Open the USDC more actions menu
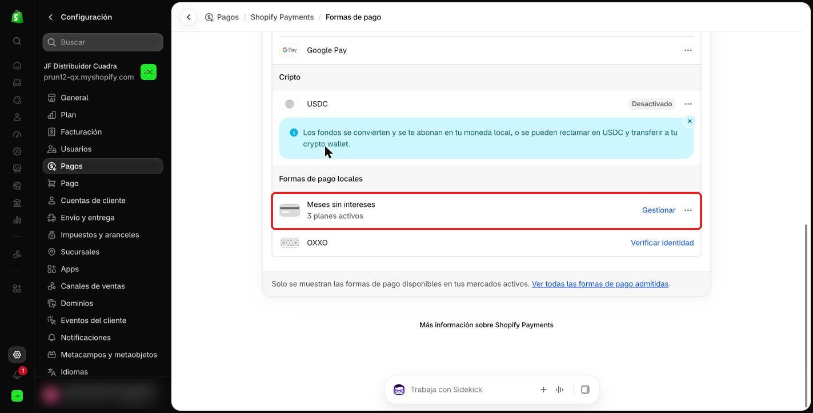The width and height of the screenshot is (813, 413). coord(688,104)
